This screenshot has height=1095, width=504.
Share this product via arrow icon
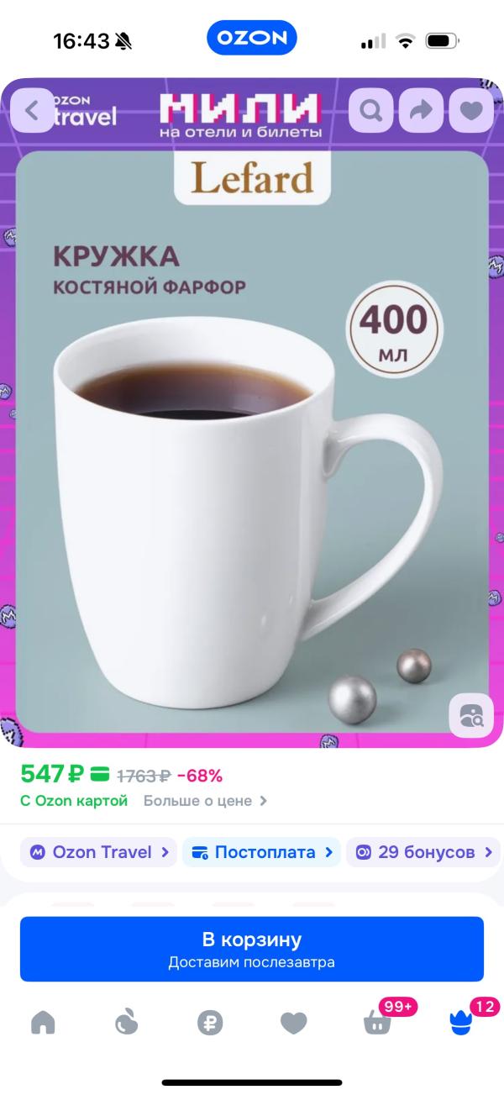[421, 110]
